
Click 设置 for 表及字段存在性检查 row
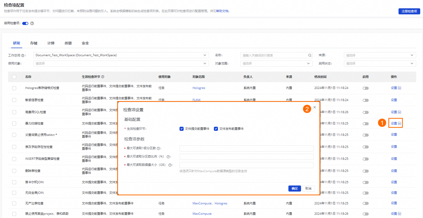(394, 147)
